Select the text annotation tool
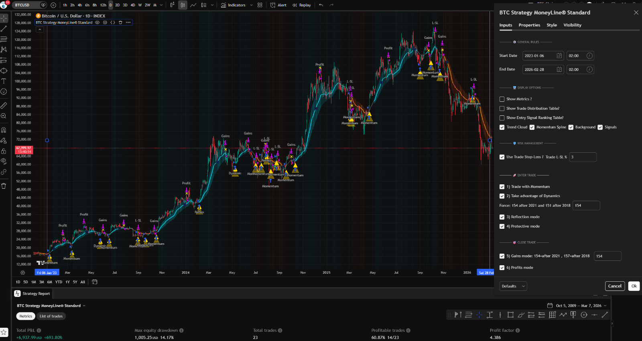 [4, 81]
